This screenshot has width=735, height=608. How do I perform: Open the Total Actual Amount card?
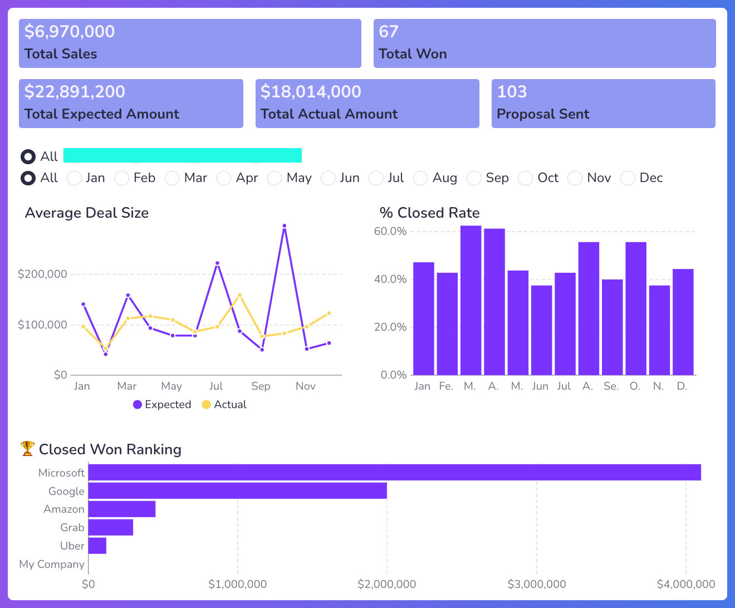pyautogui.click(x=367, y=104)
